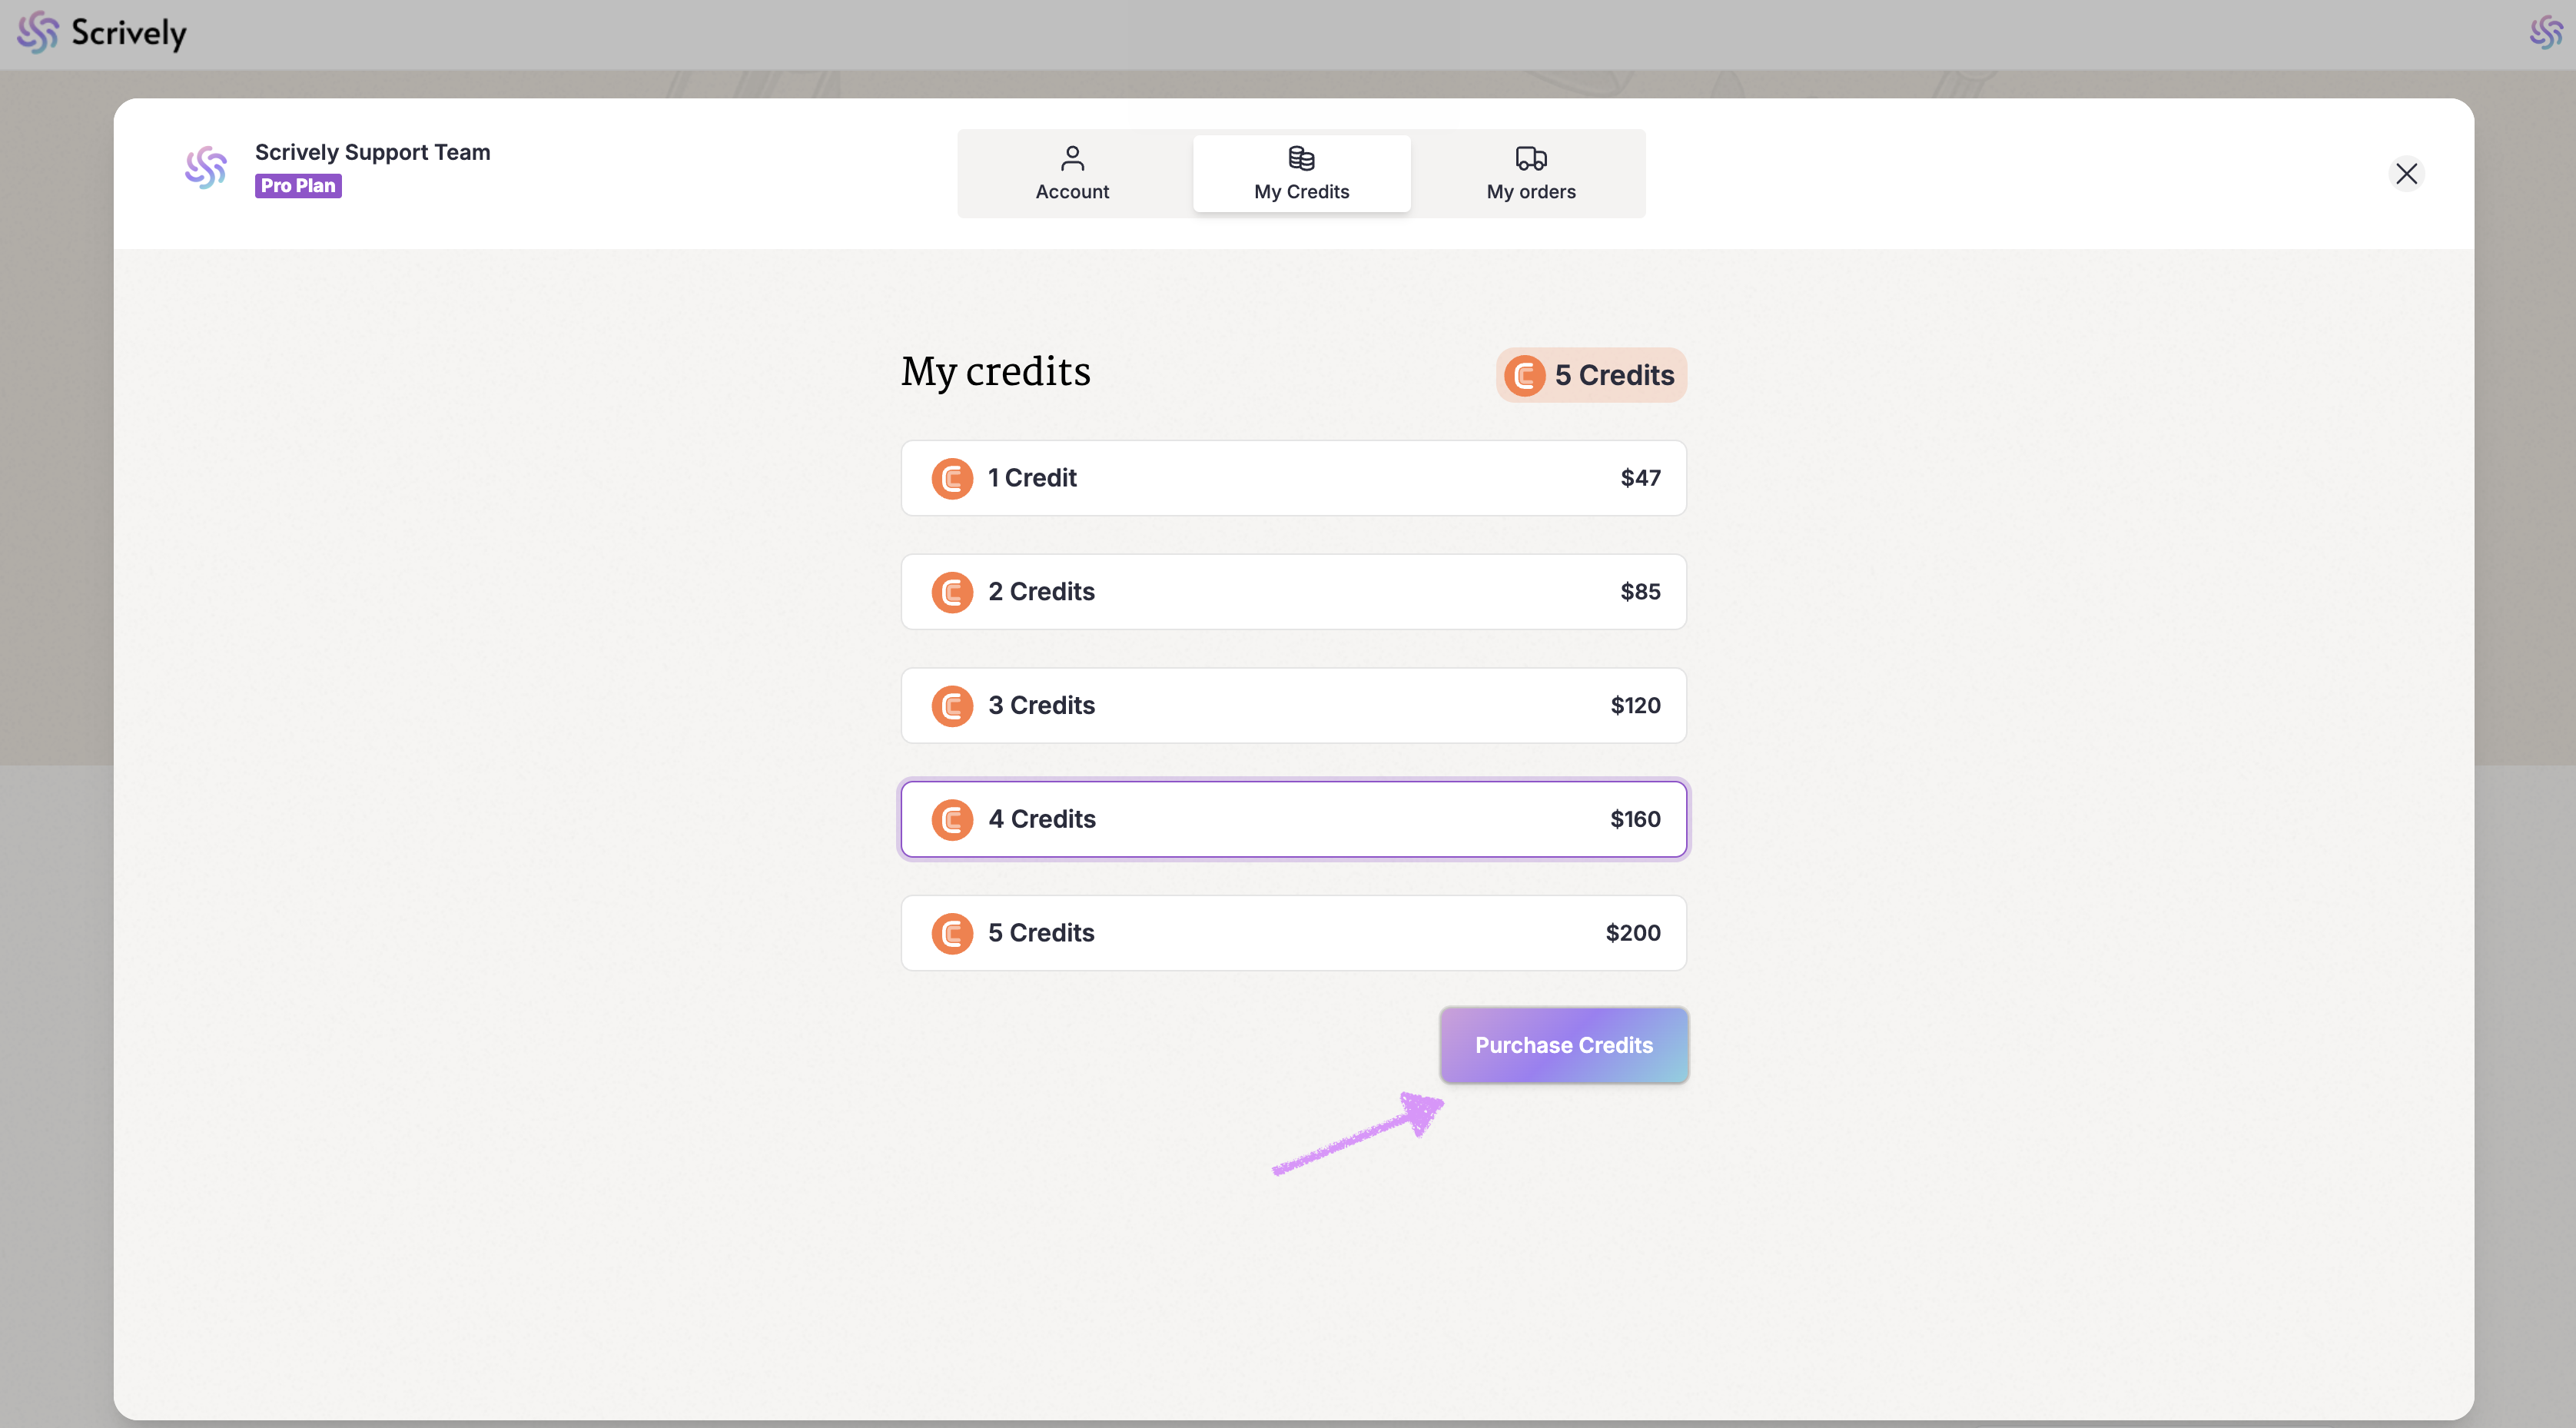Click the Pro Plan badge

(298, 186)
